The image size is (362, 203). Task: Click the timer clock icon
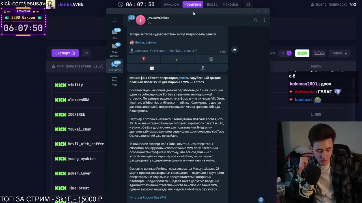[120, 5]
